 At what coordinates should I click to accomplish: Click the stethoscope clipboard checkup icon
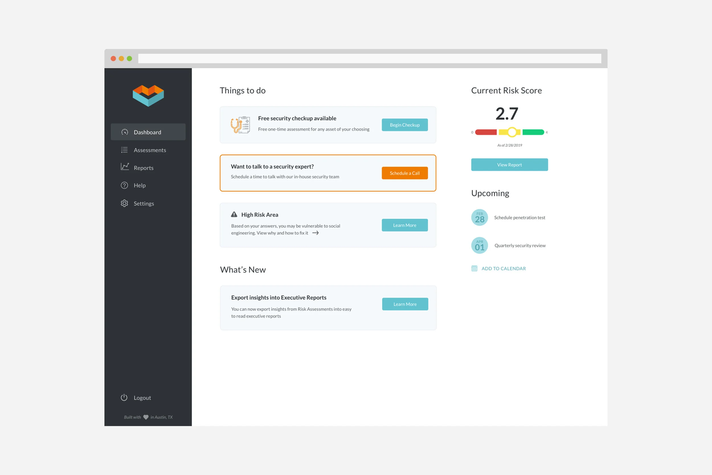pyautogui.click(x=240, y=125)
